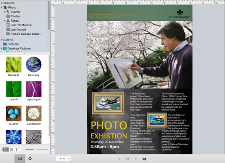Select the gray spiral pattern thumbnail
The height and width of the screenshot is (163, 225).
coord(34,137)
